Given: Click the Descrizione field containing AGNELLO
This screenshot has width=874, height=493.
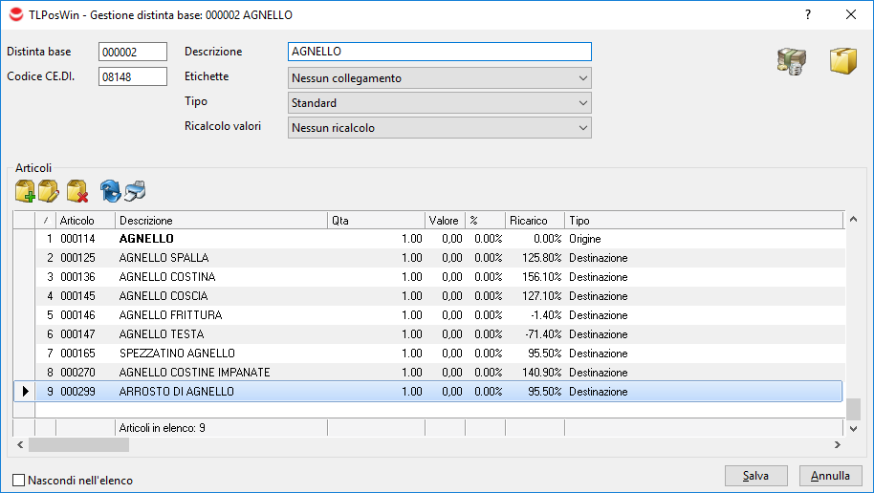Looking at the screenshot, I should [439, 52].
